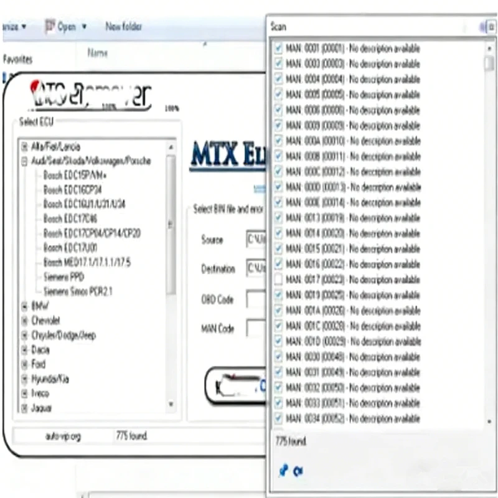498x498 pixels.
Task: Expand the Hyundai/Kia tree node
Action: coord(24,379)
